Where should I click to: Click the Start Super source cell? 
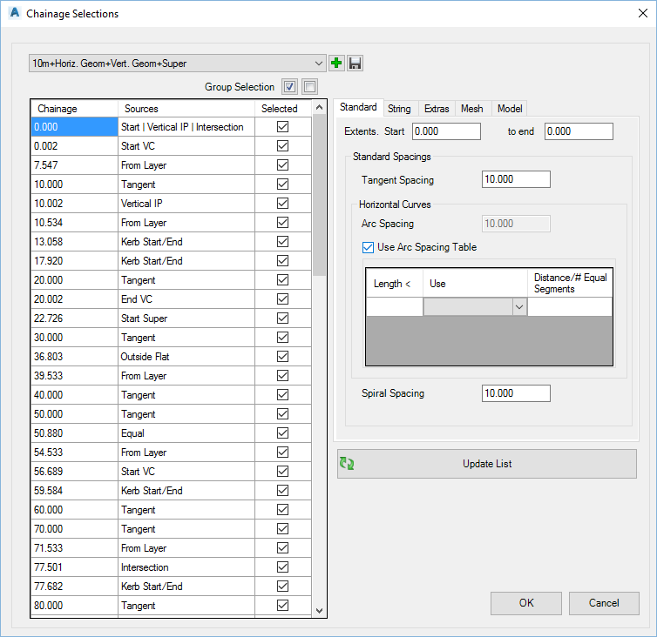[186, 318]
